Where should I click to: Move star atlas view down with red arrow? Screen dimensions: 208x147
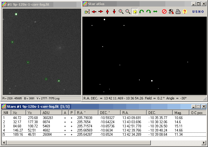(114, 12)
